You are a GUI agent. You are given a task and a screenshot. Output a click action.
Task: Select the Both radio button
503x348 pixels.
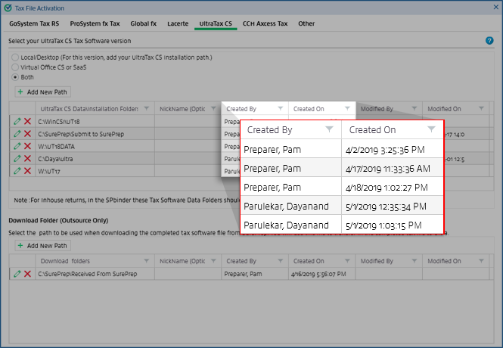point(15,77)
